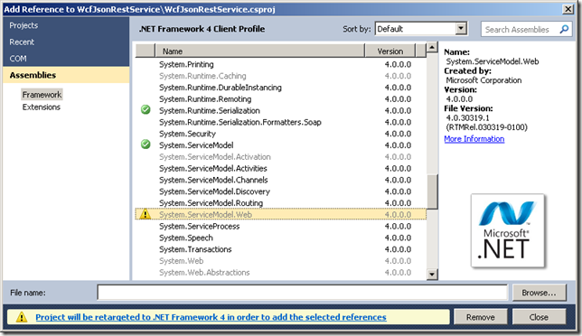582x336 pixels.
Task: Select System.Runtime.Serialization.Formatters.Soap row
Action: (280, 122)
